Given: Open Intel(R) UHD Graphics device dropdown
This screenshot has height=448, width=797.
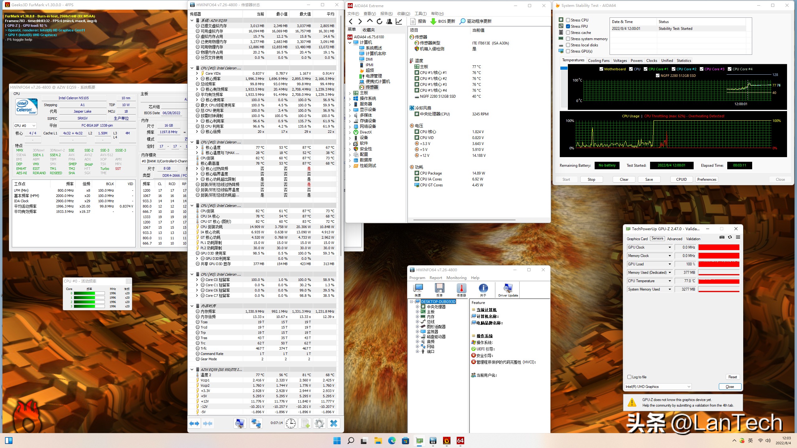Looking at the screenshot, I should point(689,386).
